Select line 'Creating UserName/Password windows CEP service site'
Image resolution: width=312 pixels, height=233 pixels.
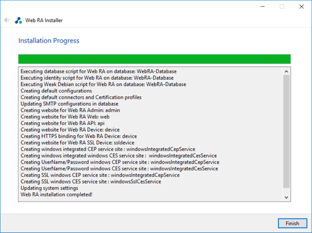(x=120, y=162)
